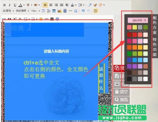This screenshot has height=122, width=158.
Task: Insert an emoticon
Action: click(41, 19)
